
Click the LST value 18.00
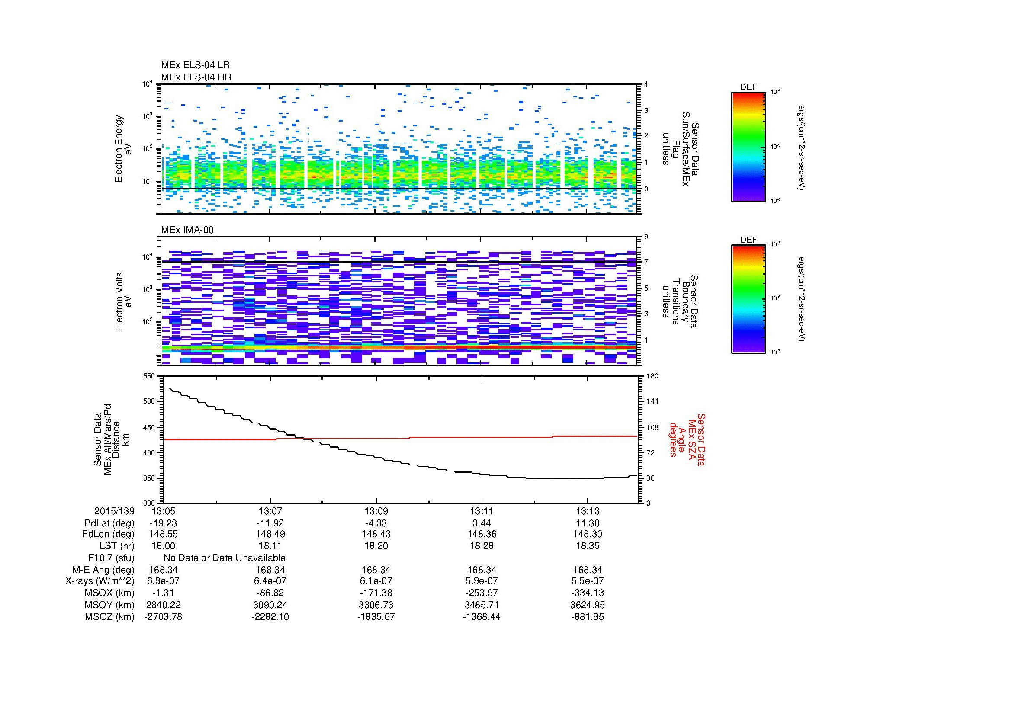(163, 546)
